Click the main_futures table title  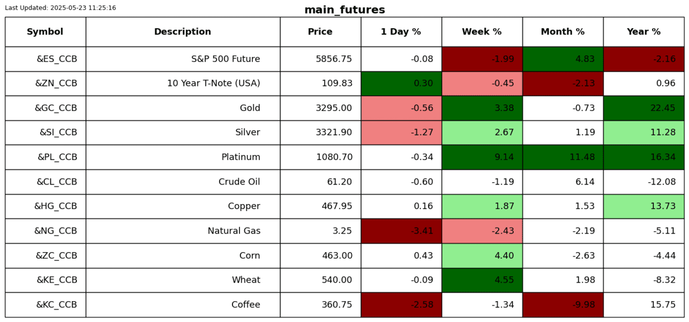point(345,10)
